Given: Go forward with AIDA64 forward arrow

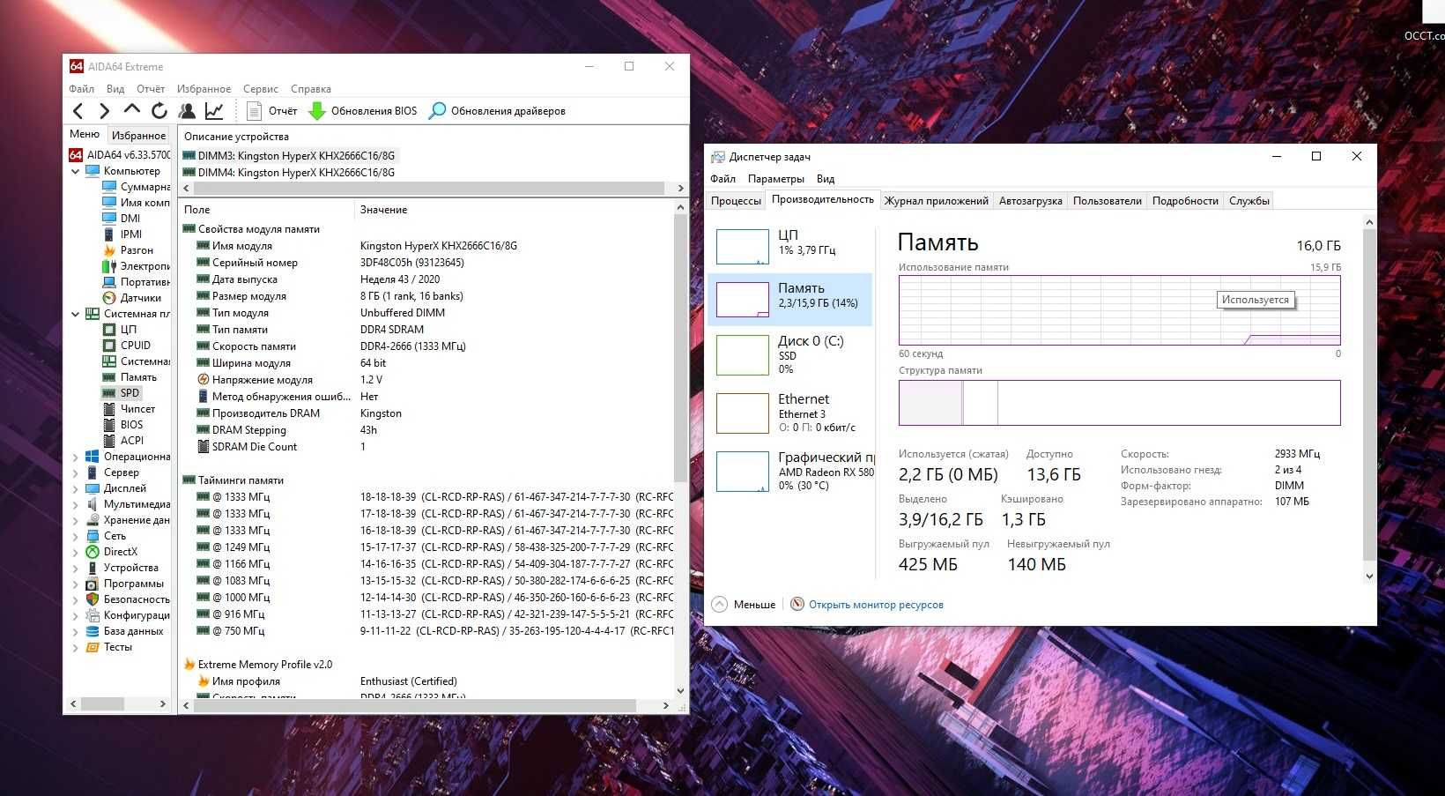Looking at the screenshot, I should pos(104,111).
